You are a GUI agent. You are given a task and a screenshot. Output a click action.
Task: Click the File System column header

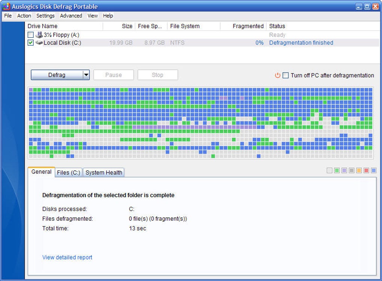coord(194,26)
